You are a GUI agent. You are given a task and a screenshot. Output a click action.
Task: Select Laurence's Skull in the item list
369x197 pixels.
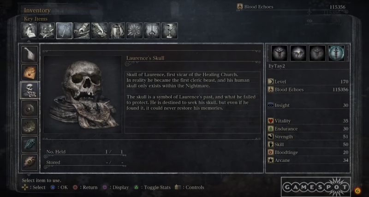click(x=30, y=90)
